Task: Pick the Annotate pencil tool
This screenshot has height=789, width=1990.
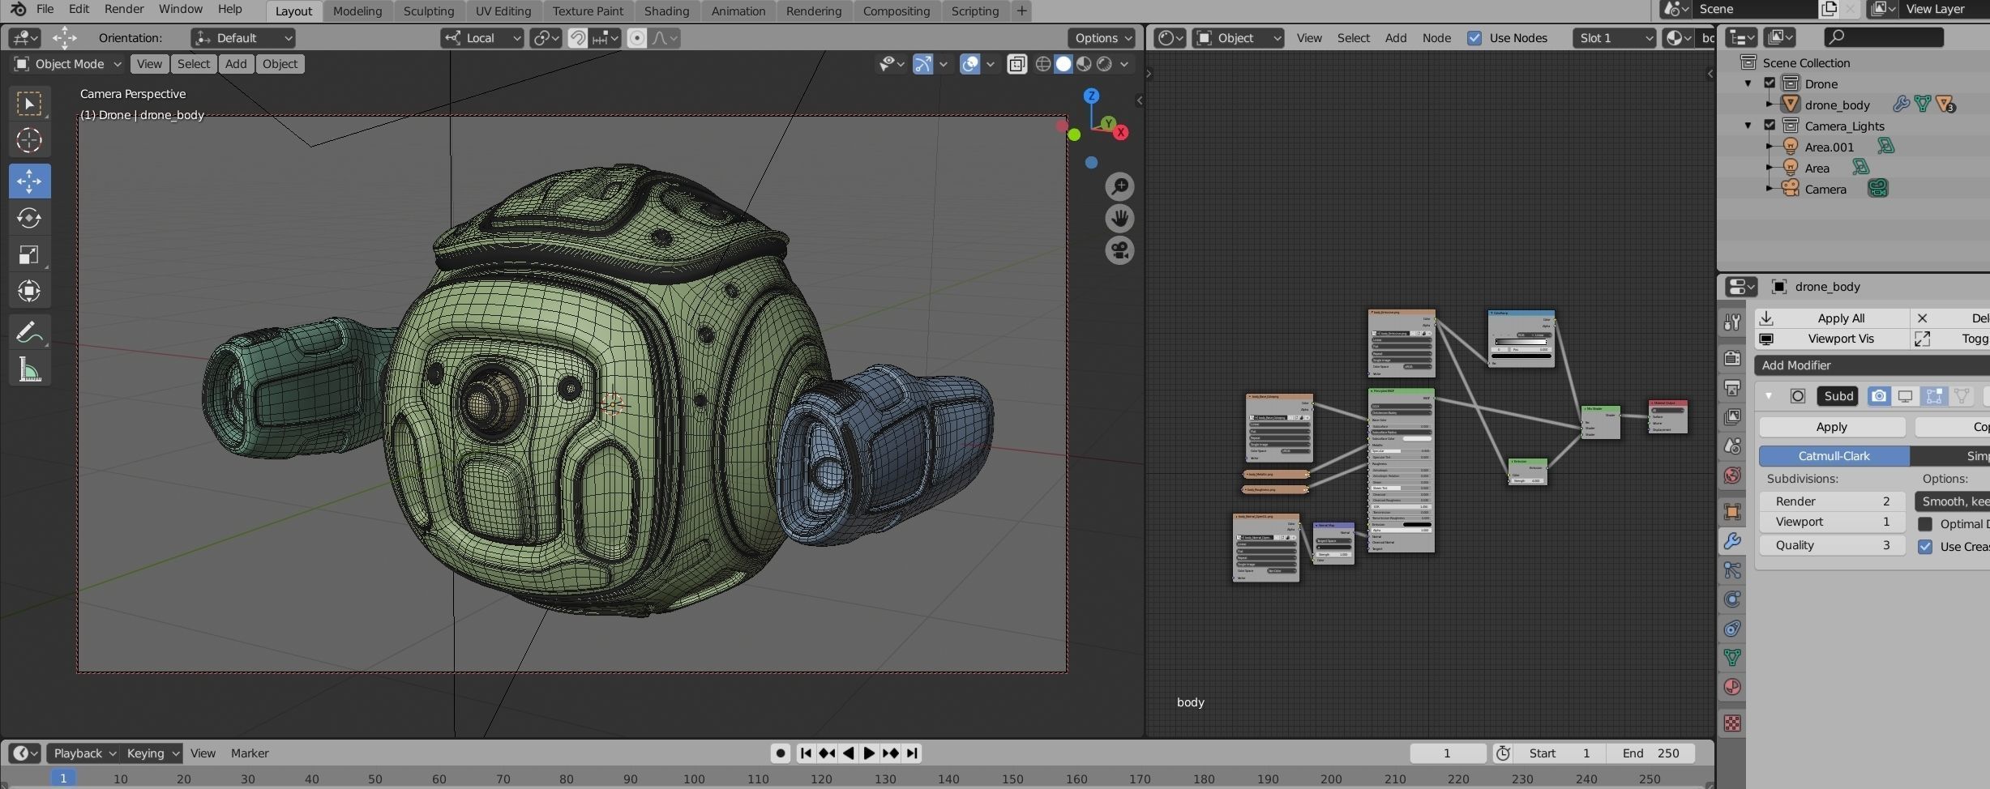Action: (29, 332)
